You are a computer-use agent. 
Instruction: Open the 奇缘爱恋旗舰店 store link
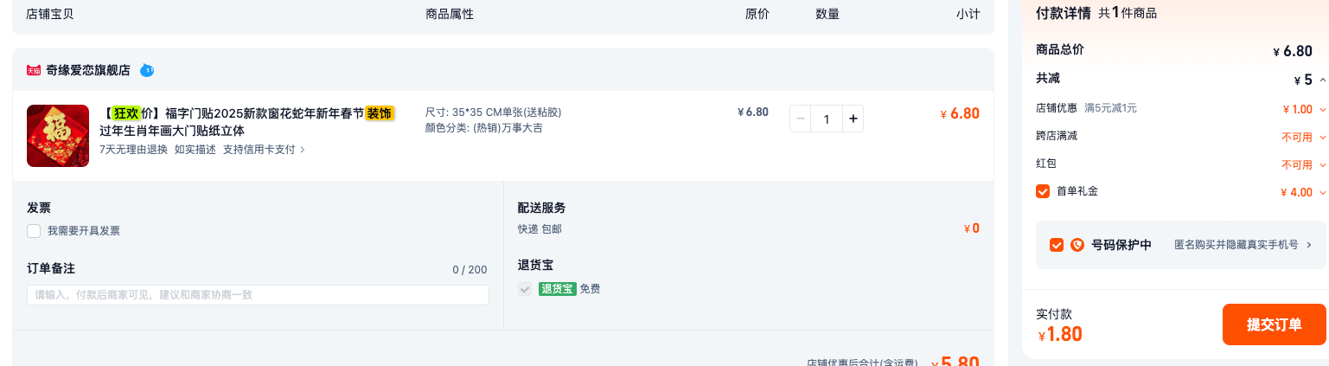click(88, 70)
